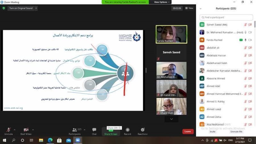The height and width of the screenshot is (144, 256).
Task: Expand caret next to Participants count
Action: coord(84,130)
